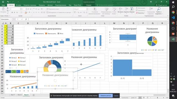Screen dimensions: 177x99
Task: Open Windows Start button
Action: (x=173, y=2)
